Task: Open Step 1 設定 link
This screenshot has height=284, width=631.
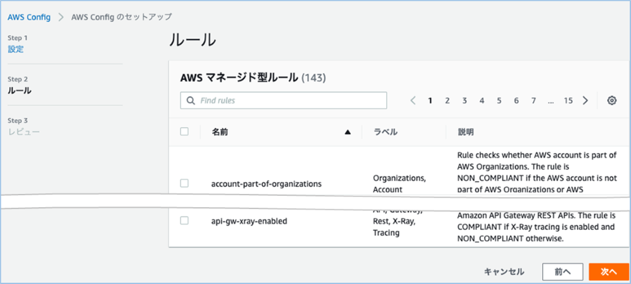Action: 16,48
